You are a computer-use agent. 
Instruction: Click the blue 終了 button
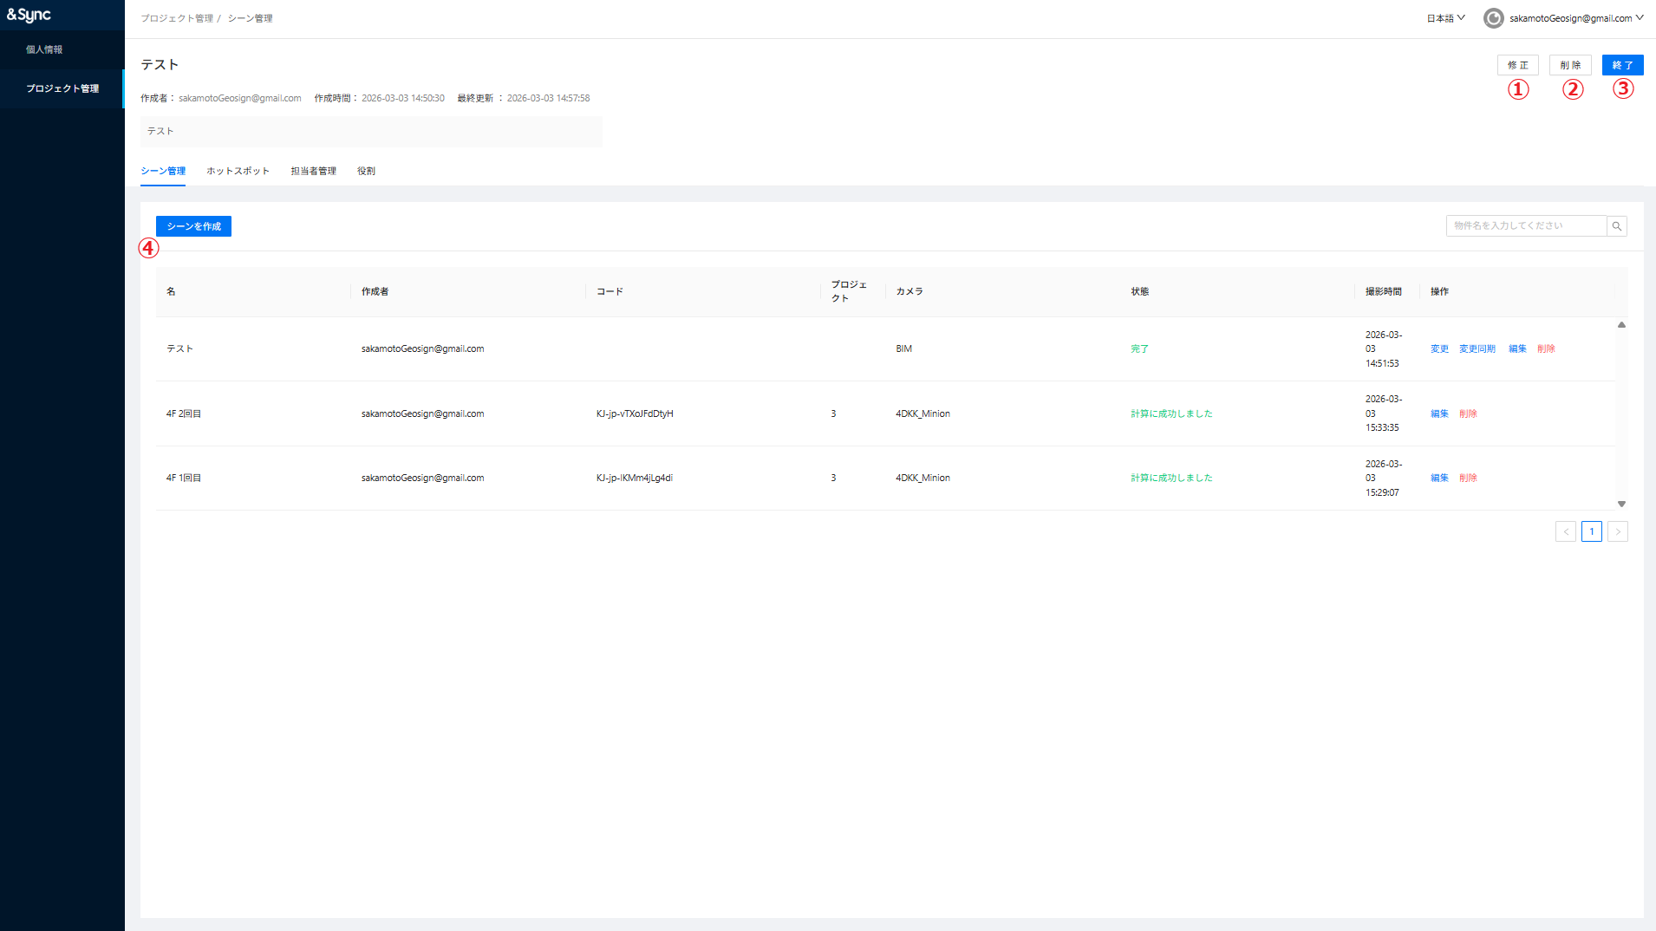coord(1622,65)
